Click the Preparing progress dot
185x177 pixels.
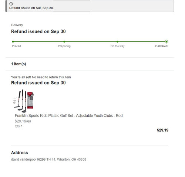point(64,42)
